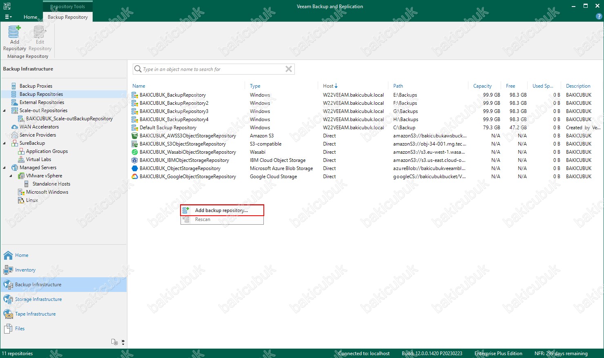Sort the list by Description column
Viewport: 604px width, 358px height.
pos(578,86)
